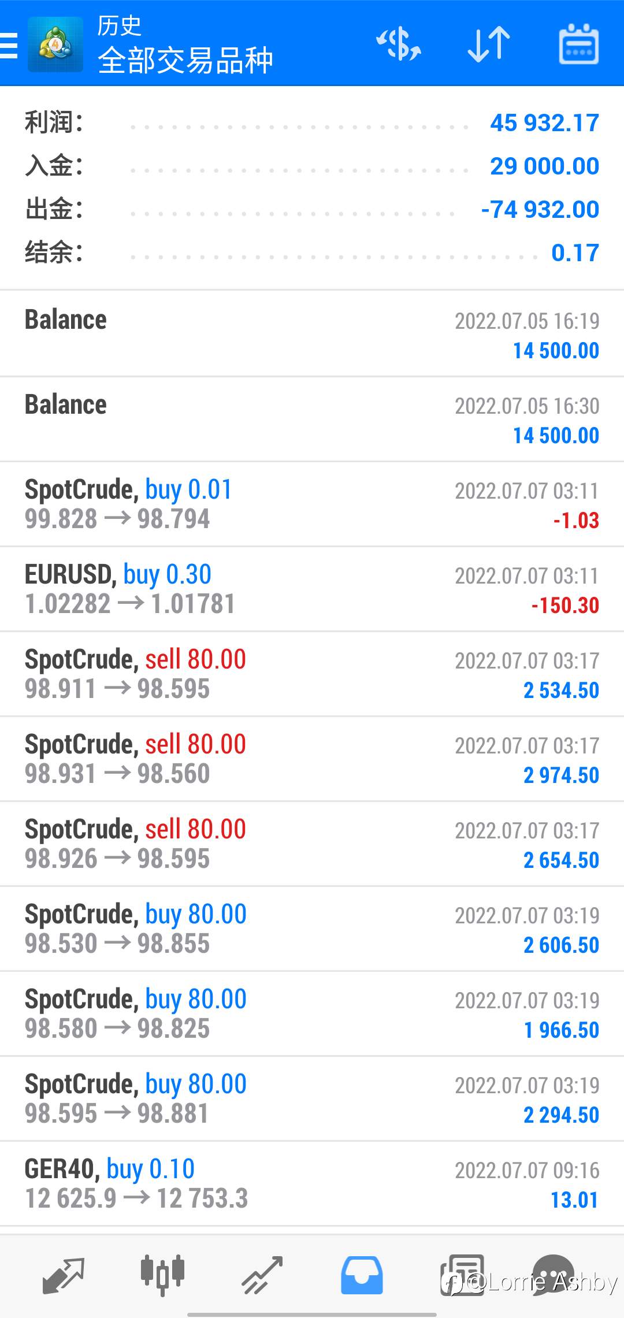Select the Balance entry at 16:19
The image size is (624, 1318).
[312, 333]
